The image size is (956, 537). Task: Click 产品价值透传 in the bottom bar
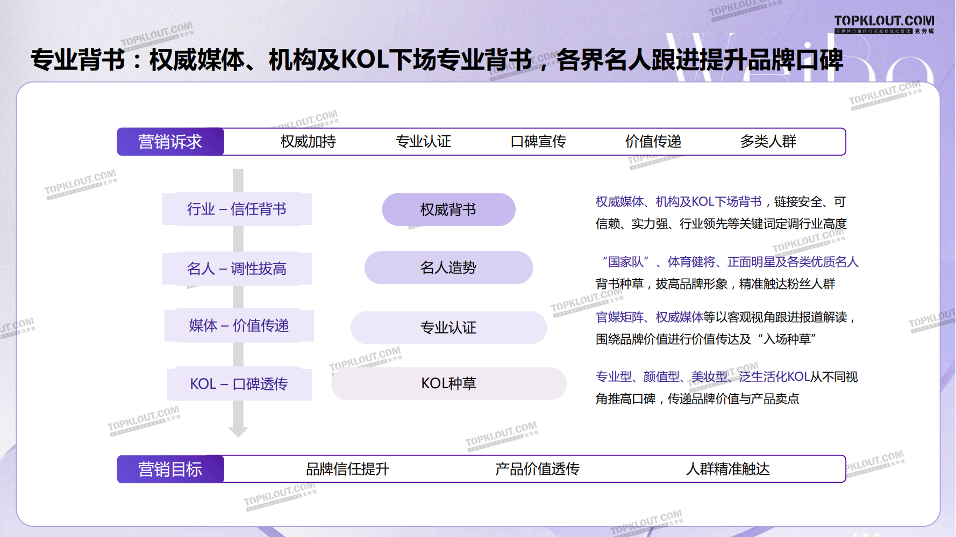(x=537, y=469)
